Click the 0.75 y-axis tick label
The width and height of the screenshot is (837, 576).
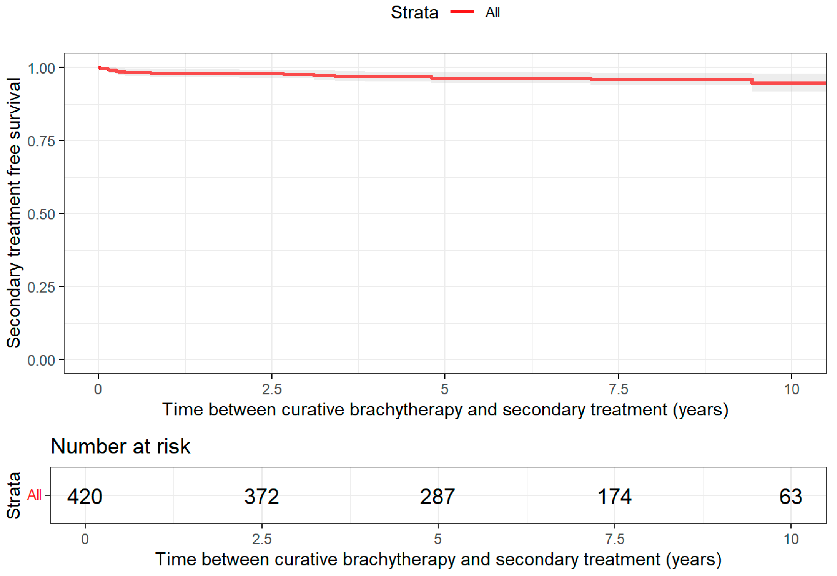pos(41,141)
